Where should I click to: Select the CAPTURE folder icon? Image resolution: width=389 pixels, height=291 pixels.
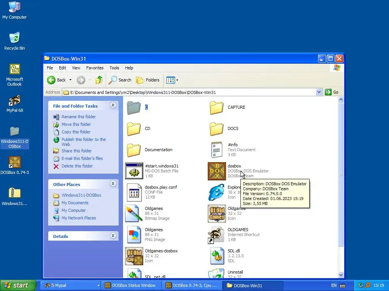216,107
